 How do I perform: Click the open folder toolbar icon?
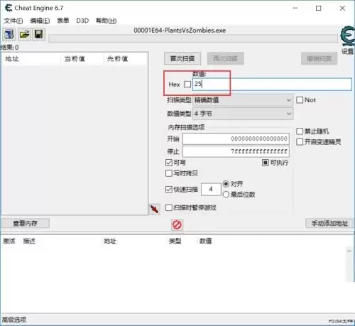point(24,35)
